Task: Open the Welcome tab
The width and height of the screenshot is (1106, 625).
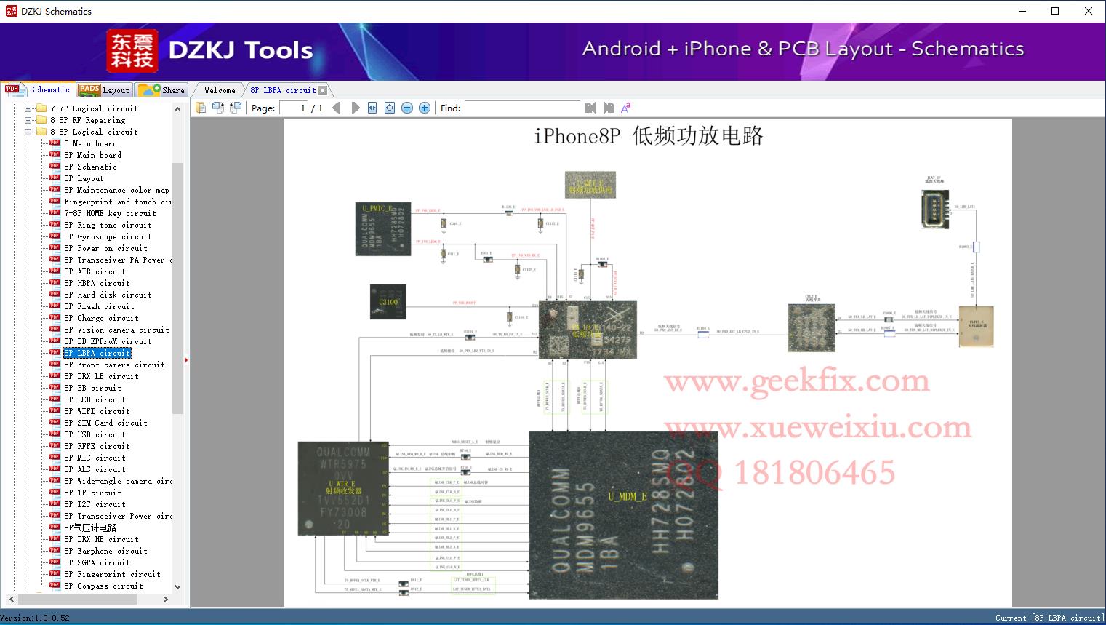Action: coord(220,90)
